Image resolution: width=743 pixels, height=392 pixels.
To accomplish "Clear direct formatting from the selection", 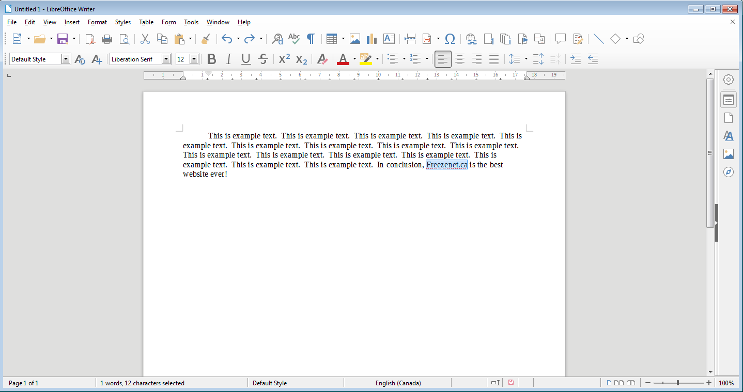I will pyautogui.click(x=322, y=59).
